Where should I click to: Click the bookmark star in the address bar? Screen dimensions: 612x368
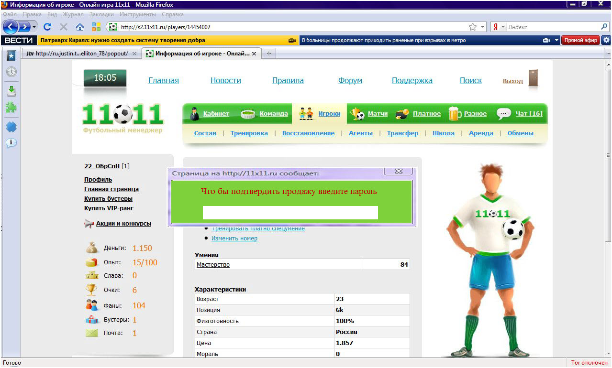(x=473, y=27)
